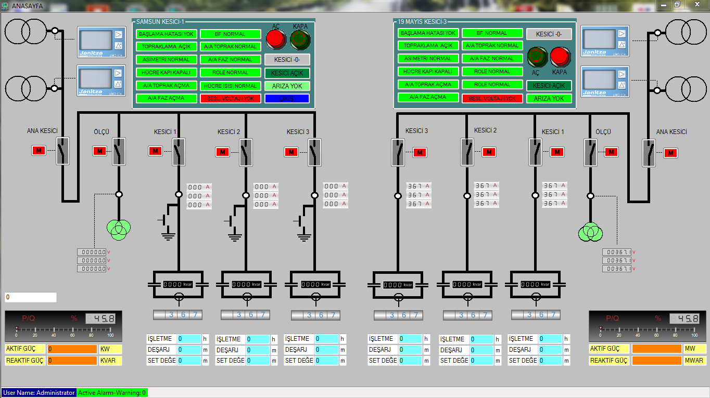Click the left ÖLÇÜ transformer symbol

pyautogui.click(x=119, y=227)
